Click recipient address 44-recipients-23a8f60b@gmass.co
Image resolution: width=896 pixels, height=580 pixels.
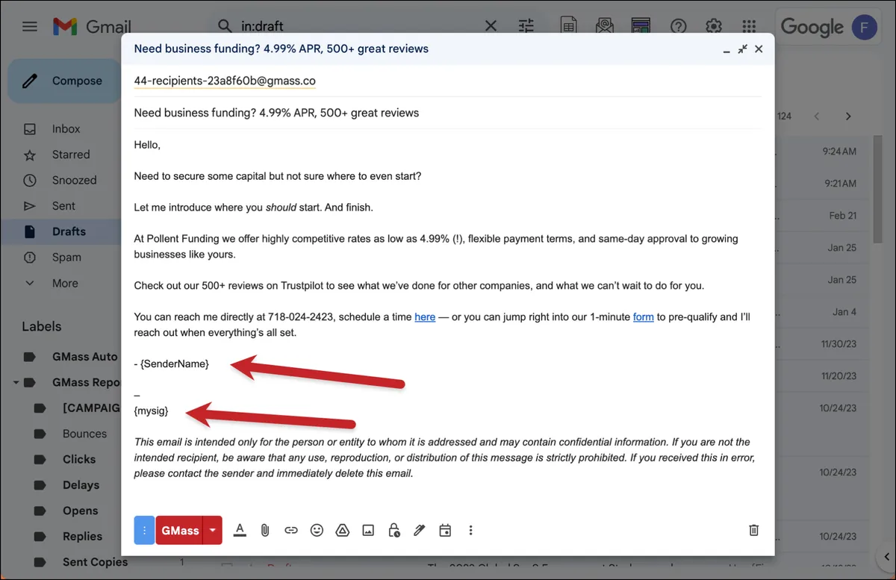click(x=225, y=81)
